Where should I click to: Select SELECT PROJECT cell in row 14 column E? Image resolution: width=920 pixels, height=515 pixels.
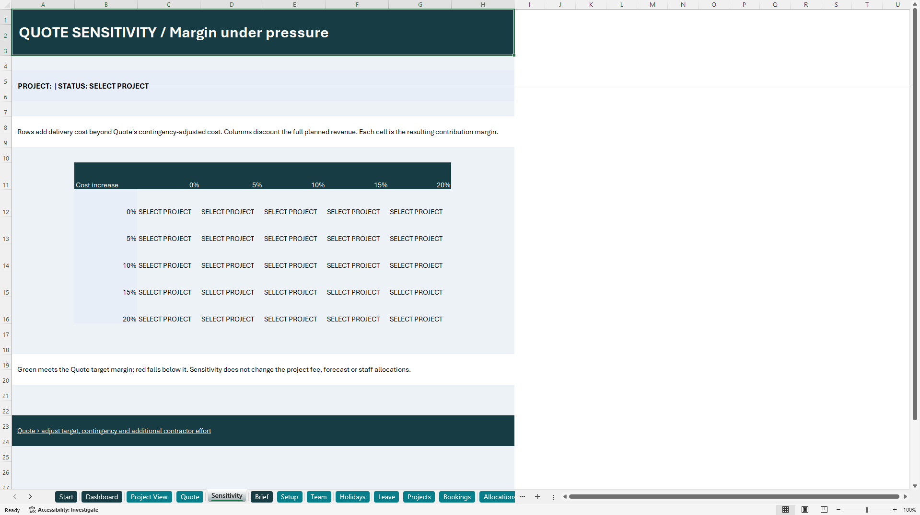click(x=294, y=256)
